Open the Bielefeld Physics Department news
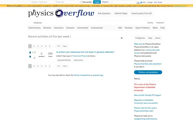The height and width of the screenshot is (120, 193). (145, 87)
